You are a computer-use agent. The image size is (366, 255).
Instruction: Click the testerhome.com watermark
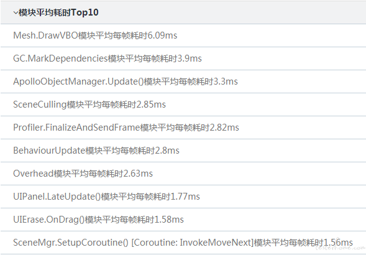[x=341, y=248]
